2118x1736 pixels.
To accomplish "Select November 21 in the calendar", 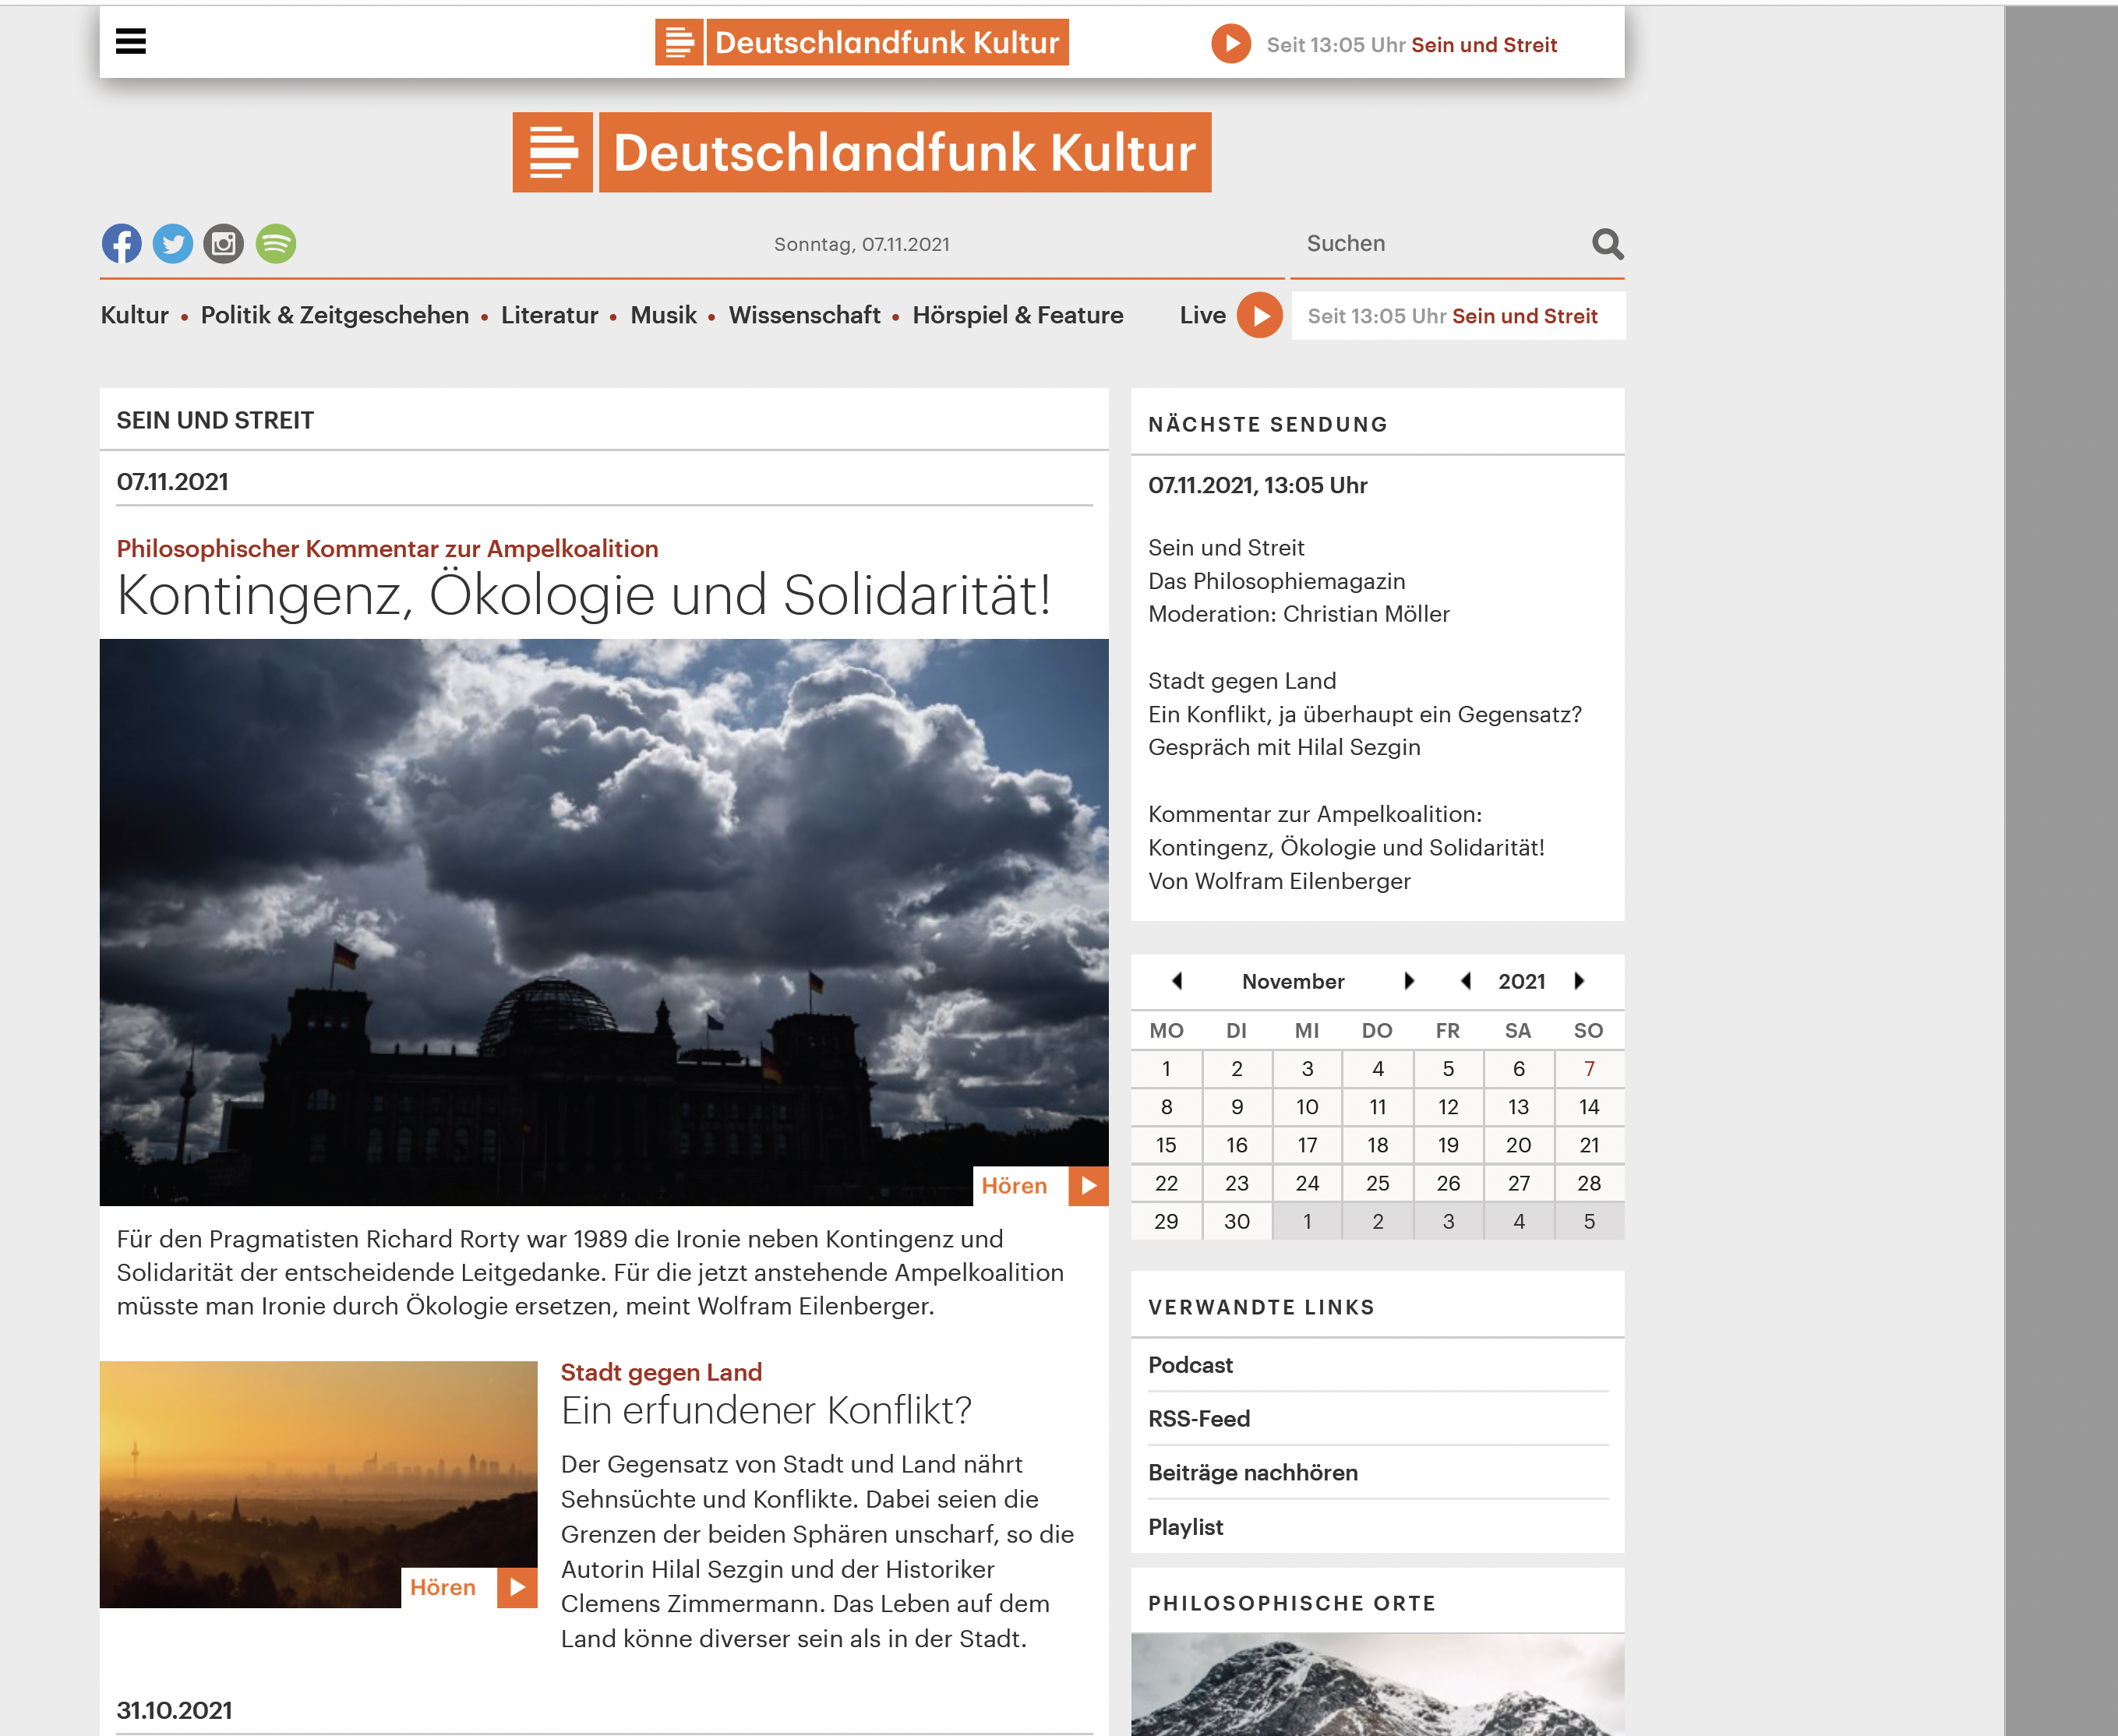I will click(x=1589, y=1145).
